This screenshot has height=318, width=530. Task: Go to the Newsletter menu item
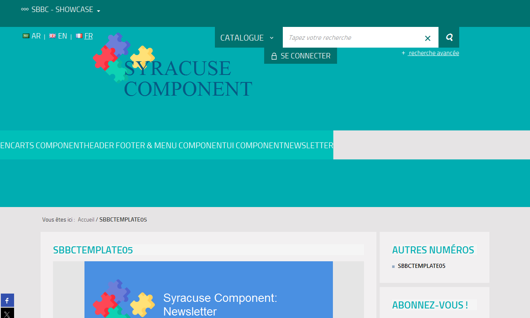(308, 145)
